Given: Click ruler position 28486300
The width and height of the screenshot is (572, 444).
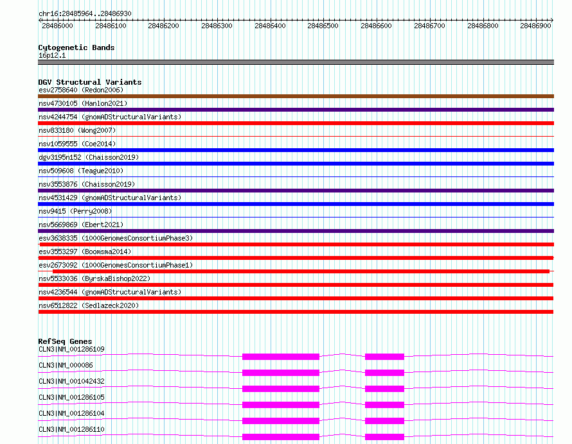Looking at the screenshot, I should [x=217, y=26].
